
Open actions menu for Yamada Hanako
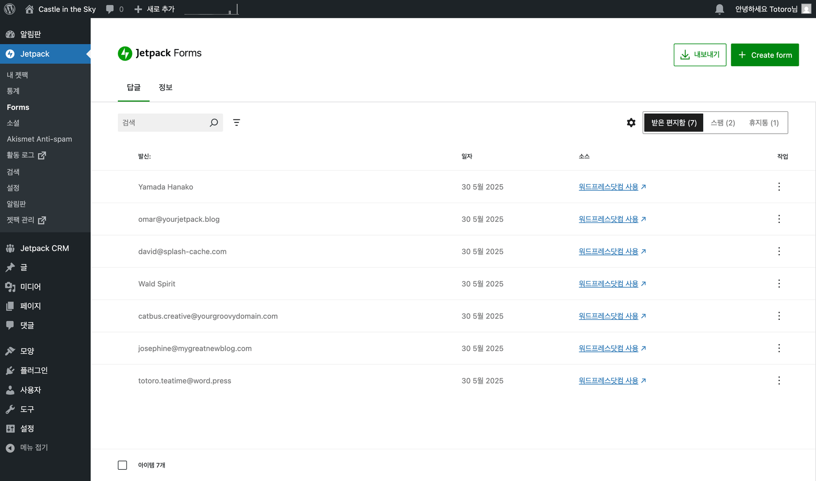click(x=779, y=187)
